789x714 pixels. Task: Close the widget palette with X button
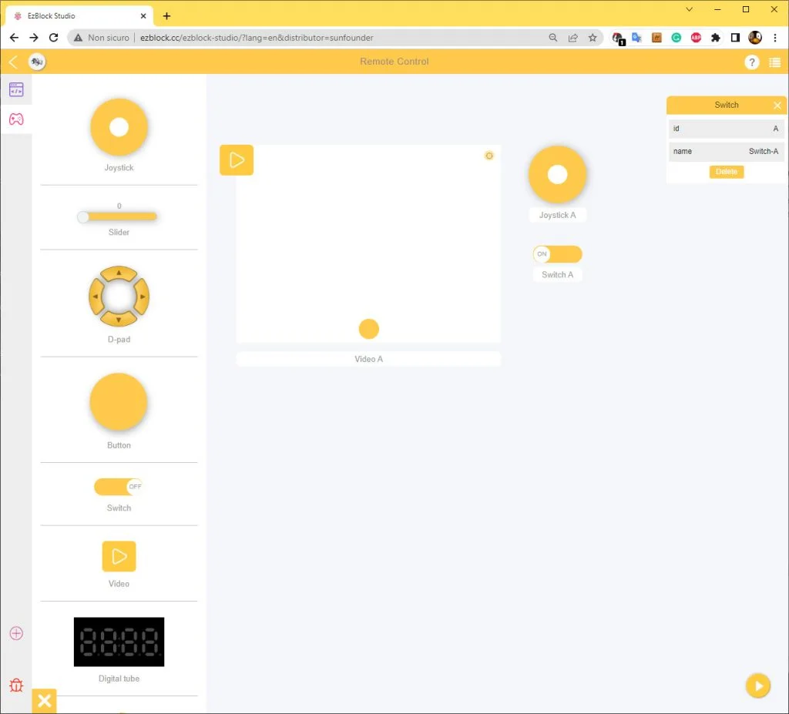[45, 700]
